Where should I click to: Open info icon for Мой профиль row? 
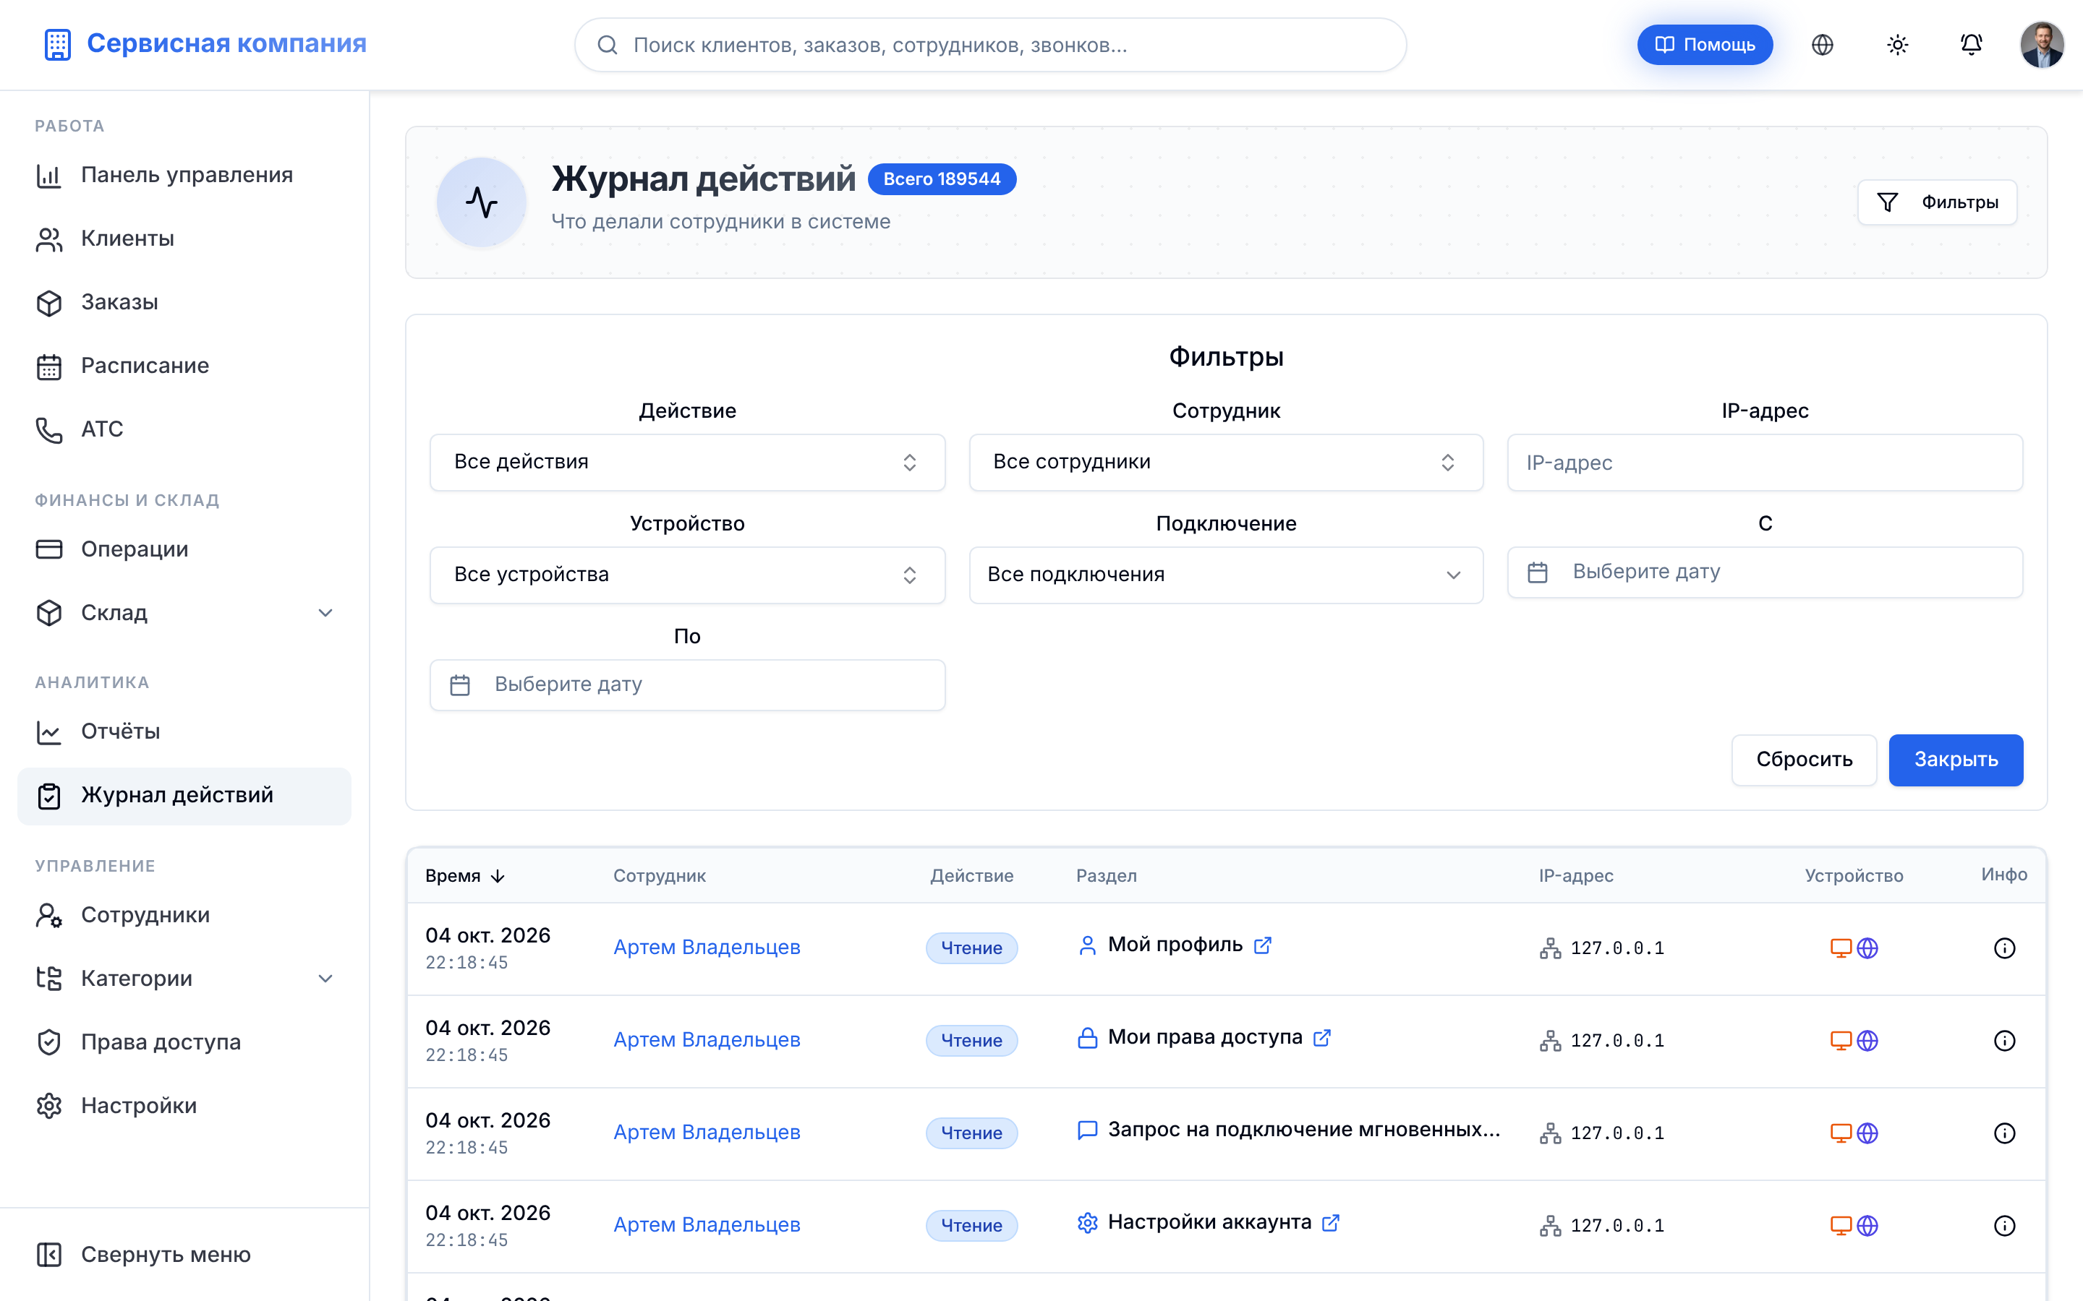tap(2004, 948)
